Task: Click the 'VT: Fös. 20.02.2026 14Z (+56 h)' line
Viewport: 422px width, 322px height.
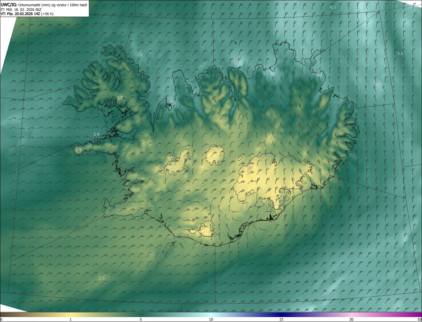Action: [27, 14]
